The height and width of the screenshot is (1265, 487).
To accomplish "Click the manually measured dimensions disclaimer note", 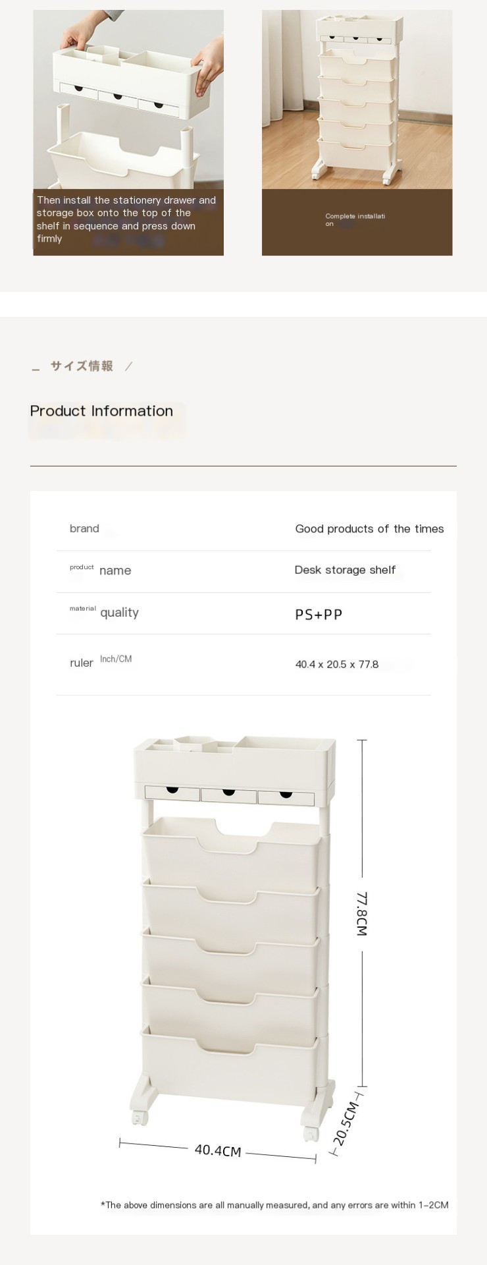I will click(274, 1205).
